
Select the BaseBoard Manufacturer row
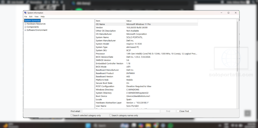click(x=146, y=70)
